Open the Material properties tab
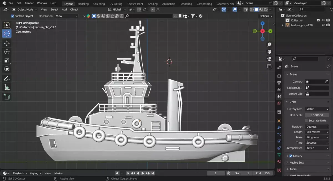The width and height of the screenshot is (333, 181). coord(279,162)
